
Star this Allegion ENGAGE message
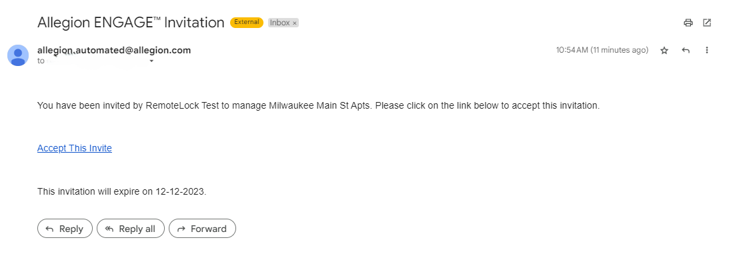664,51
